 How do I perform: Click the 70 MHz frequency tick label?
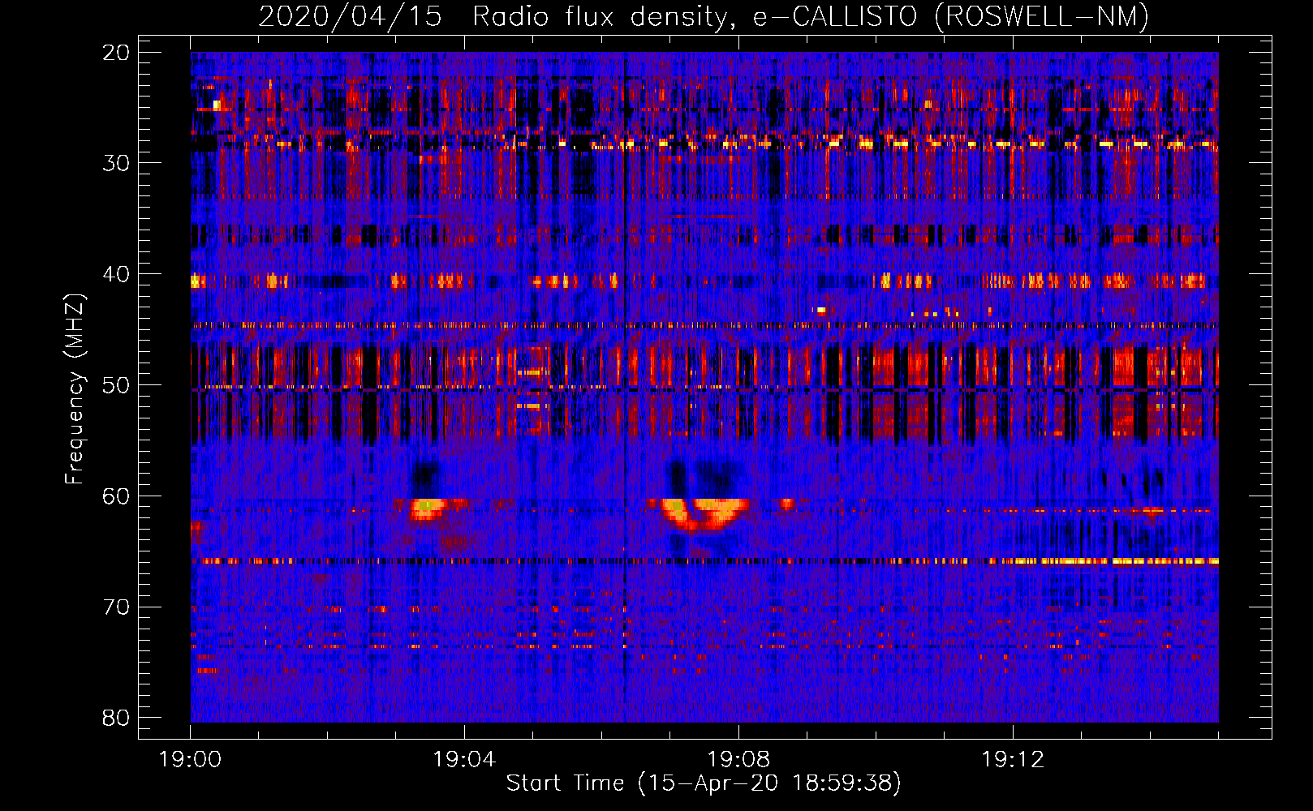[x=117, y=607]
